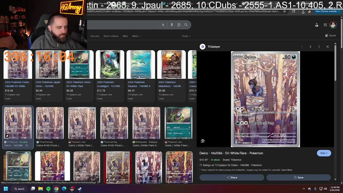Switch to Chrome in the taskbar
The height and width of the screenshot is (193, 343).
click(56, 189)
